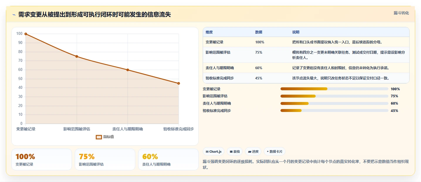
Task: Click x-axis label 验收标准完成同步
Action: 178,129
